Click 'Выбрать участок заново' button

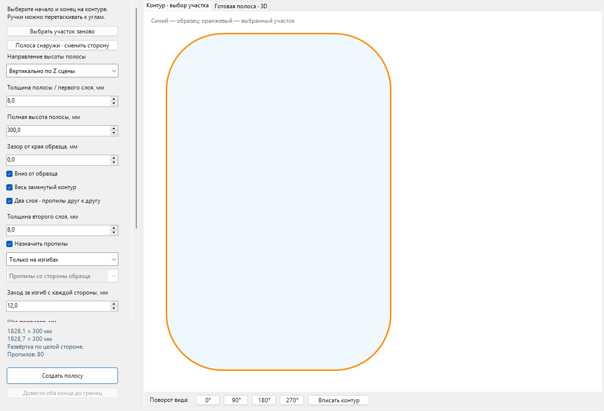[x=62, y=31]
